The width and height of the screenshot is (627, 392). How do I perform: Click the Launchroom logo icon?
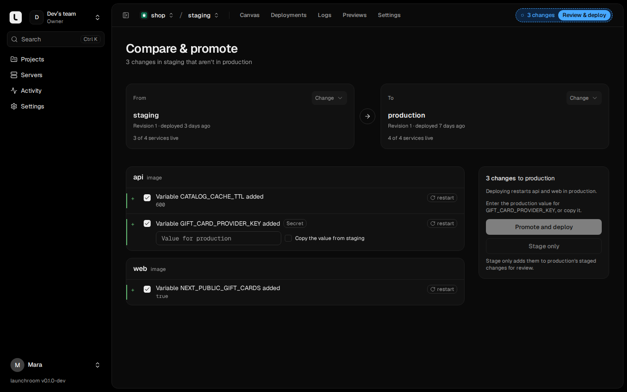(x=16, y=17)
